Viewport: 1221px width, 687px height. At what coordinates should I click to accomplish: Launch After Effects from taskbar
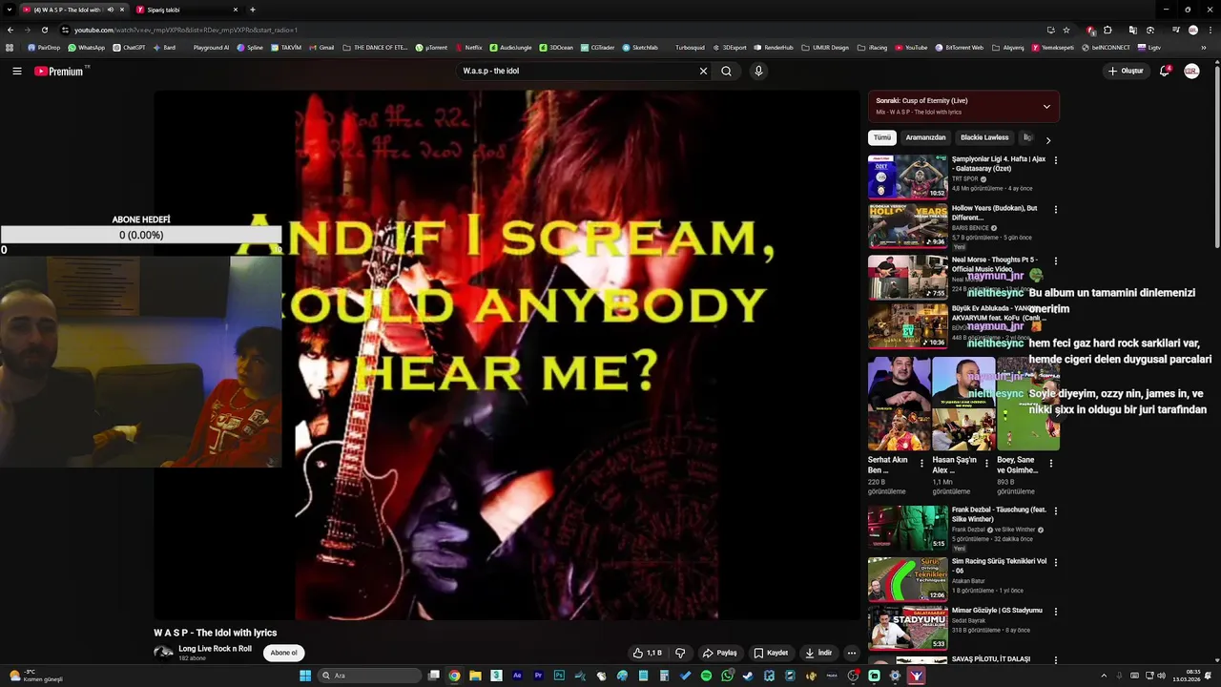tap(517, 676)
